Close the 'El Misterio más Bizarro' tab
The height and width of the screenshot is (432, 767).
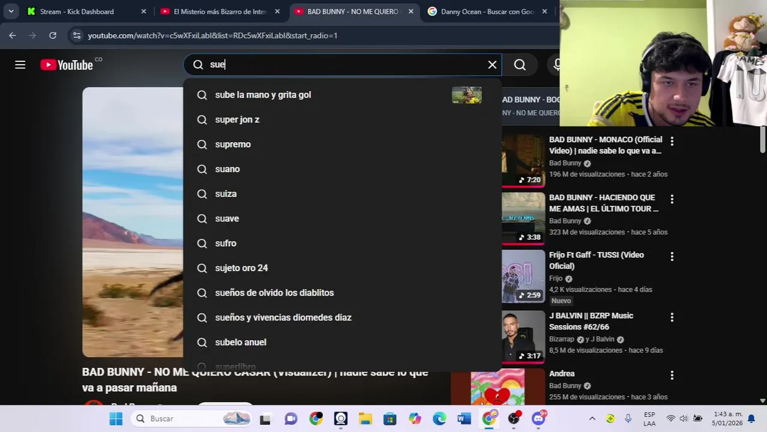pos(277,11)
